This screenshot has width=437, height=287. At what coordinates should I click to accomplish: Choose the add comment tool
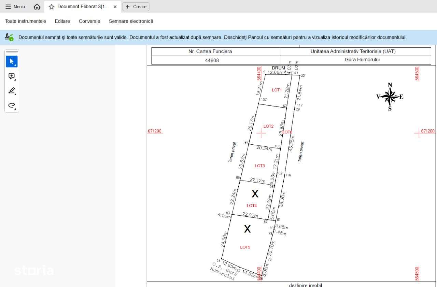12,76
